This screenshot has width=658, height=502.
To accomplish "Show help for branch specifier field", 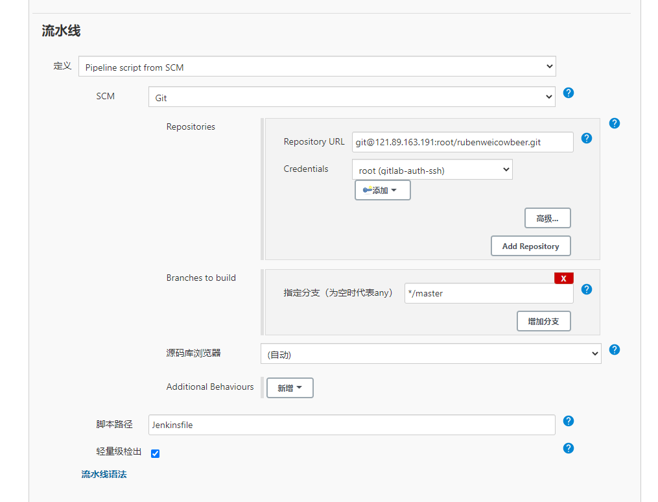I will point(587,289).
